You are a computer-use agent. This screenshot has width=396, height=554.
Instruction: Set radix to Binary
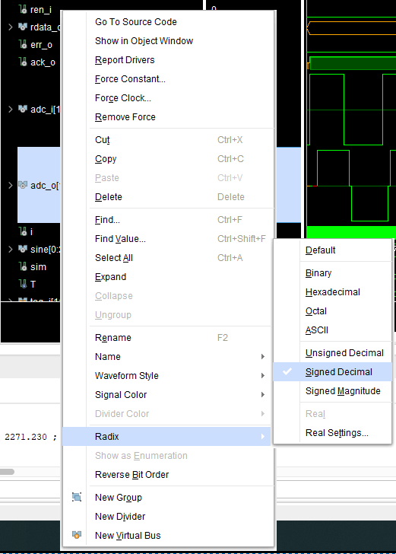(332, 273)
